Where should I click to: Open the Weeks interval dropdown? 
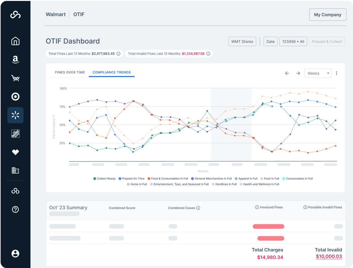318,73
